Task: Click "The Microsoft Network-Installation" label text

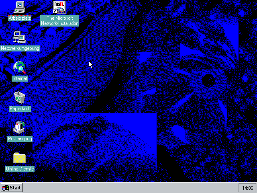Action: coord(59,21)
